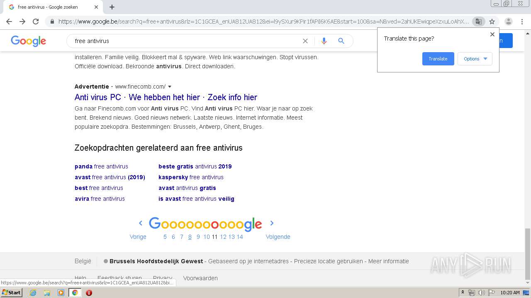Open the 'Anti virus PC' ad link
Screen dimensions: 531x298
pos(166,97)
